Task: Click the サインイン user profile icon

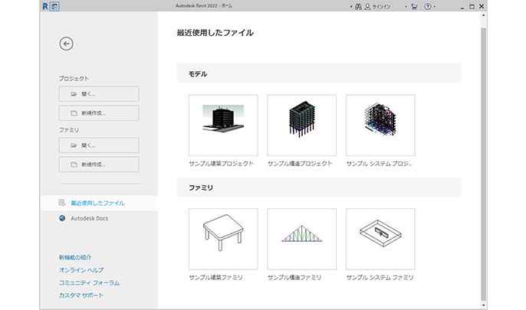Action: point(368,6)
